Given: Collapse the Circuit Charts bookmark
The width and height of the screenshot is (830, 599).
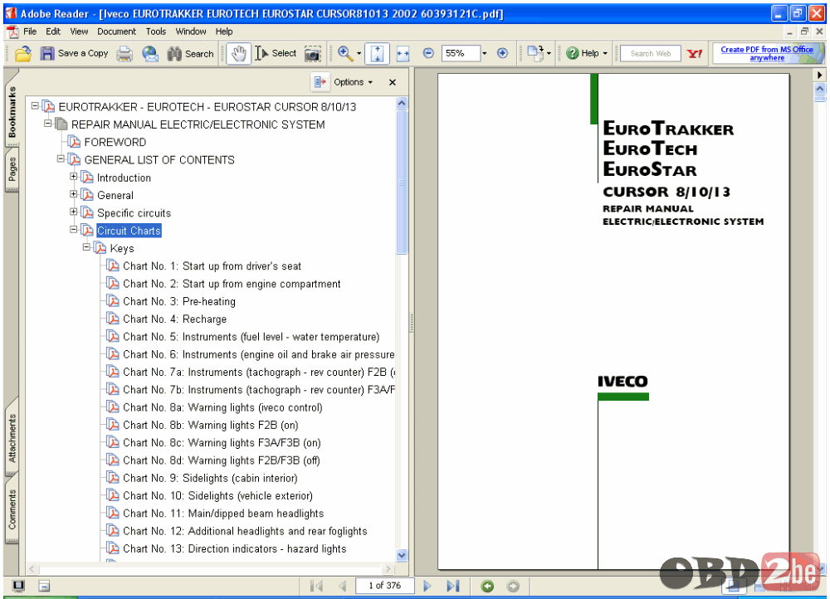Looking at the screenshot, I should (x=74, y=230).
